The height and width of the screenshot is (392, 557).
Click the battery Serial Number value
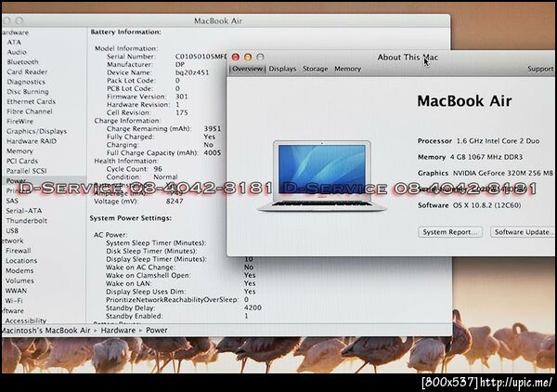tap(201, 57)
